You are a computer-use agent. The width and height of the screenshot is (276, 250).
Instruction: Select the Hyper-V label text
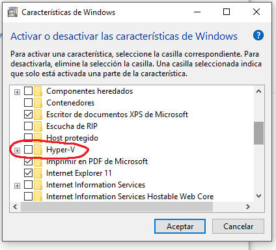tap(61, 150)
